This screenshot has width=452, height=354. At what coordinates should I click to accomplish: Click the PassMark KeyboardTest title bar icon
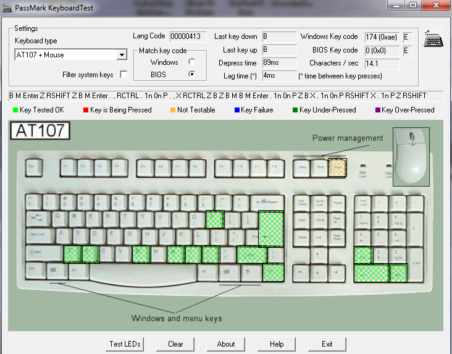7,8
